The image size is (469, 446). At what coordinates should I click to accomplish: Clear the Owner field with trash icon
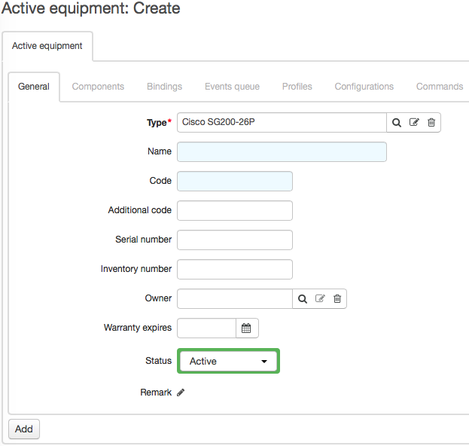point(337,299)
